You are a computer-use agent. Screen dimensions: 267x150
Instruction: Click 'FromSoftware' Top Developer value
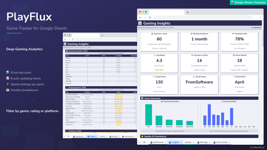(199, 82)
